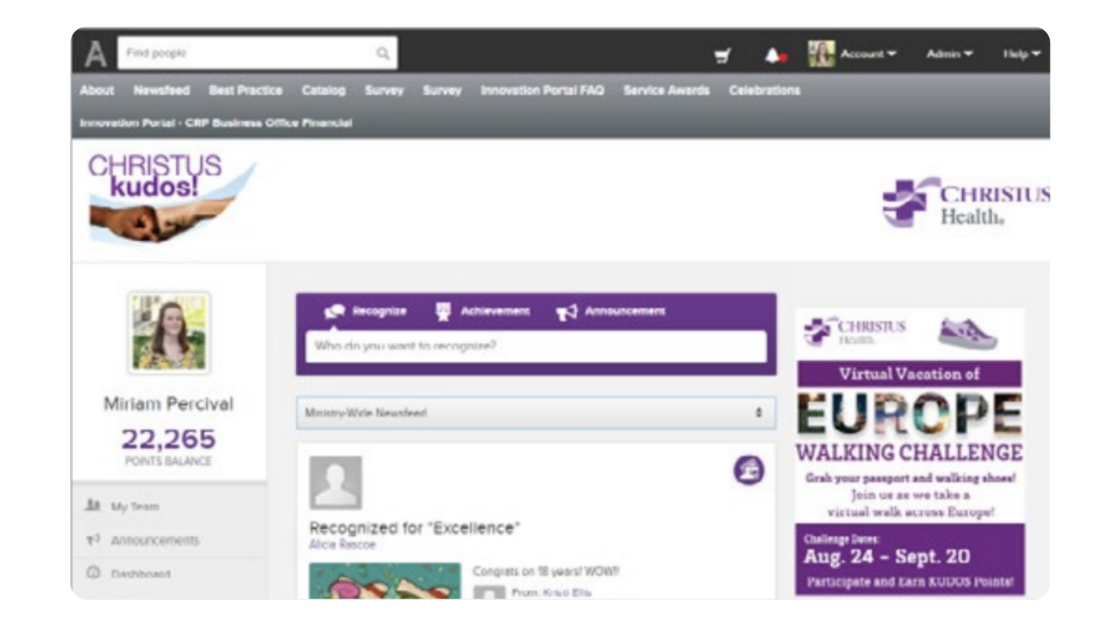
Task: Open the Celebrations menu item
Action: [764, 90]
